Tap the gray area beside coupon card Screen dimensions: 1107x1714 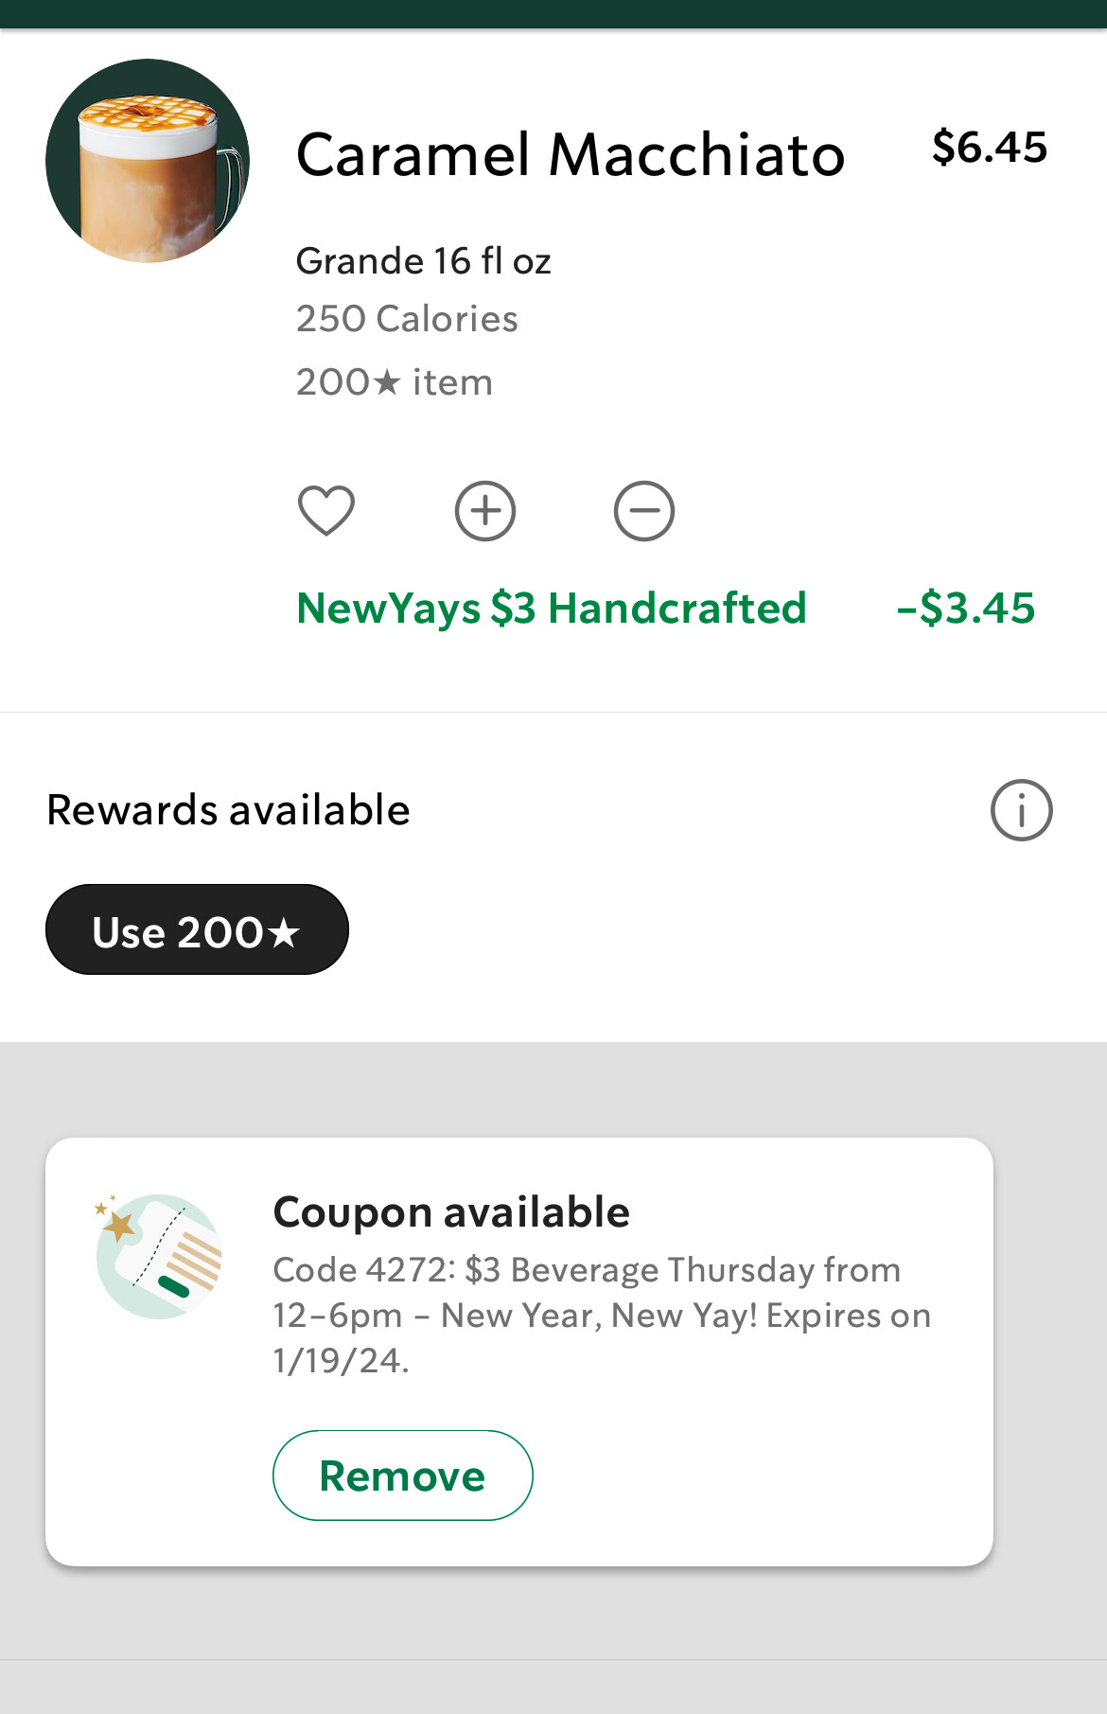click(x=1050, y=1352)
